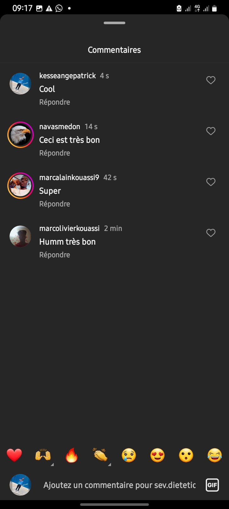Insert the raised hands emoji

click(x=43, y=455)
